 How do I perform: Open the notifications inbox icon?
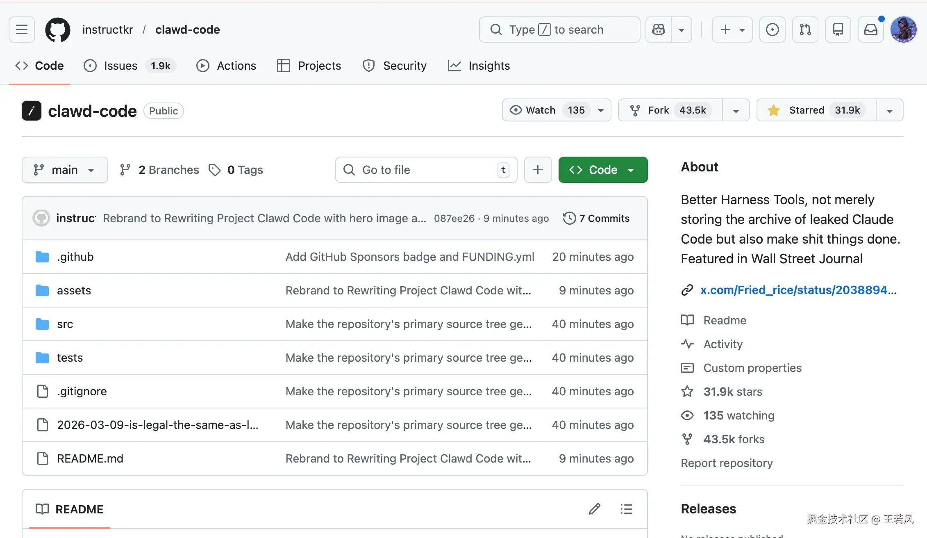(870, 30)
